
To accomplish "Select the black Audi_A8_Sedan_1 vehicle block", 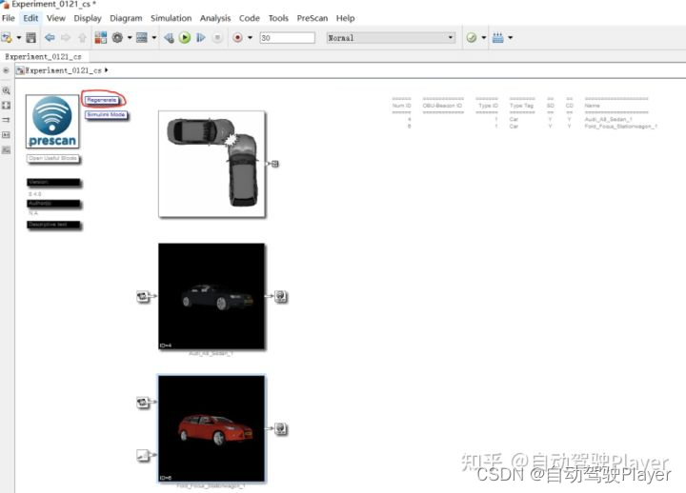I will (x=212, y=296).
